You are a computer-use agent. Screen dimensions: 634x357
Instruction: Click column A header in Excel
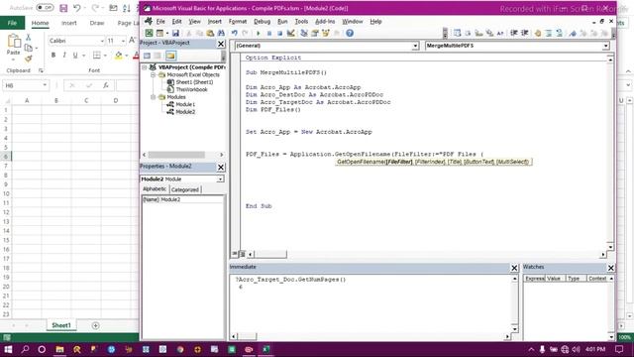27,100
